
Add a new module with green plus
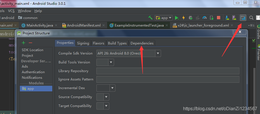pyautogui.click(x=23, y=43)
